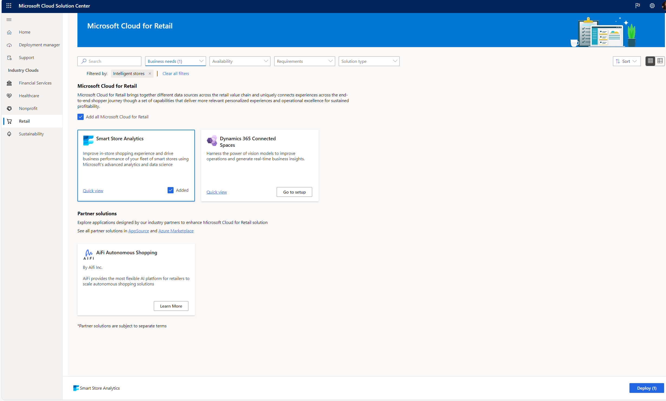Click the feedback flag icon
The height and width of the screenshot is (401, 666).
tap(638, 6)
